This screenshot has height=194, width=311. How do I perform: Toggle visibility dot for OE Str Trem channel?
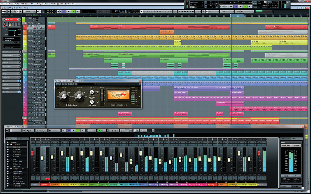coord(8,149)
